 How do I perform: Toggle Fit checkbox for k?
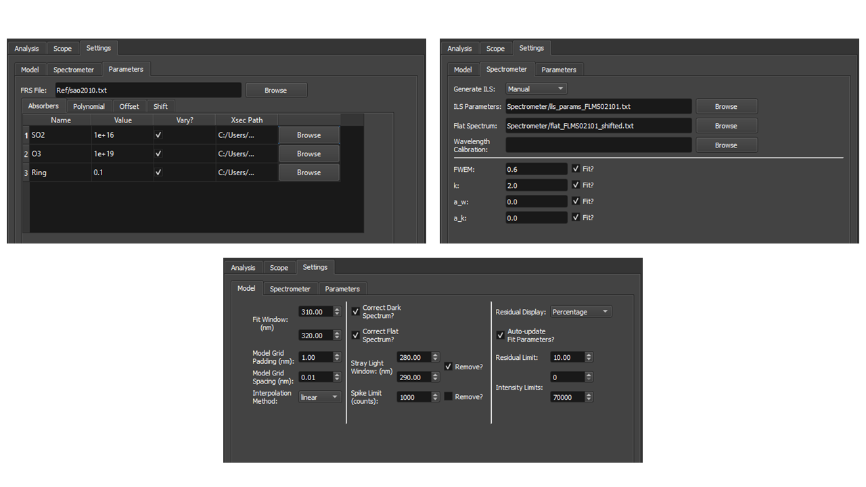point(576,185)
